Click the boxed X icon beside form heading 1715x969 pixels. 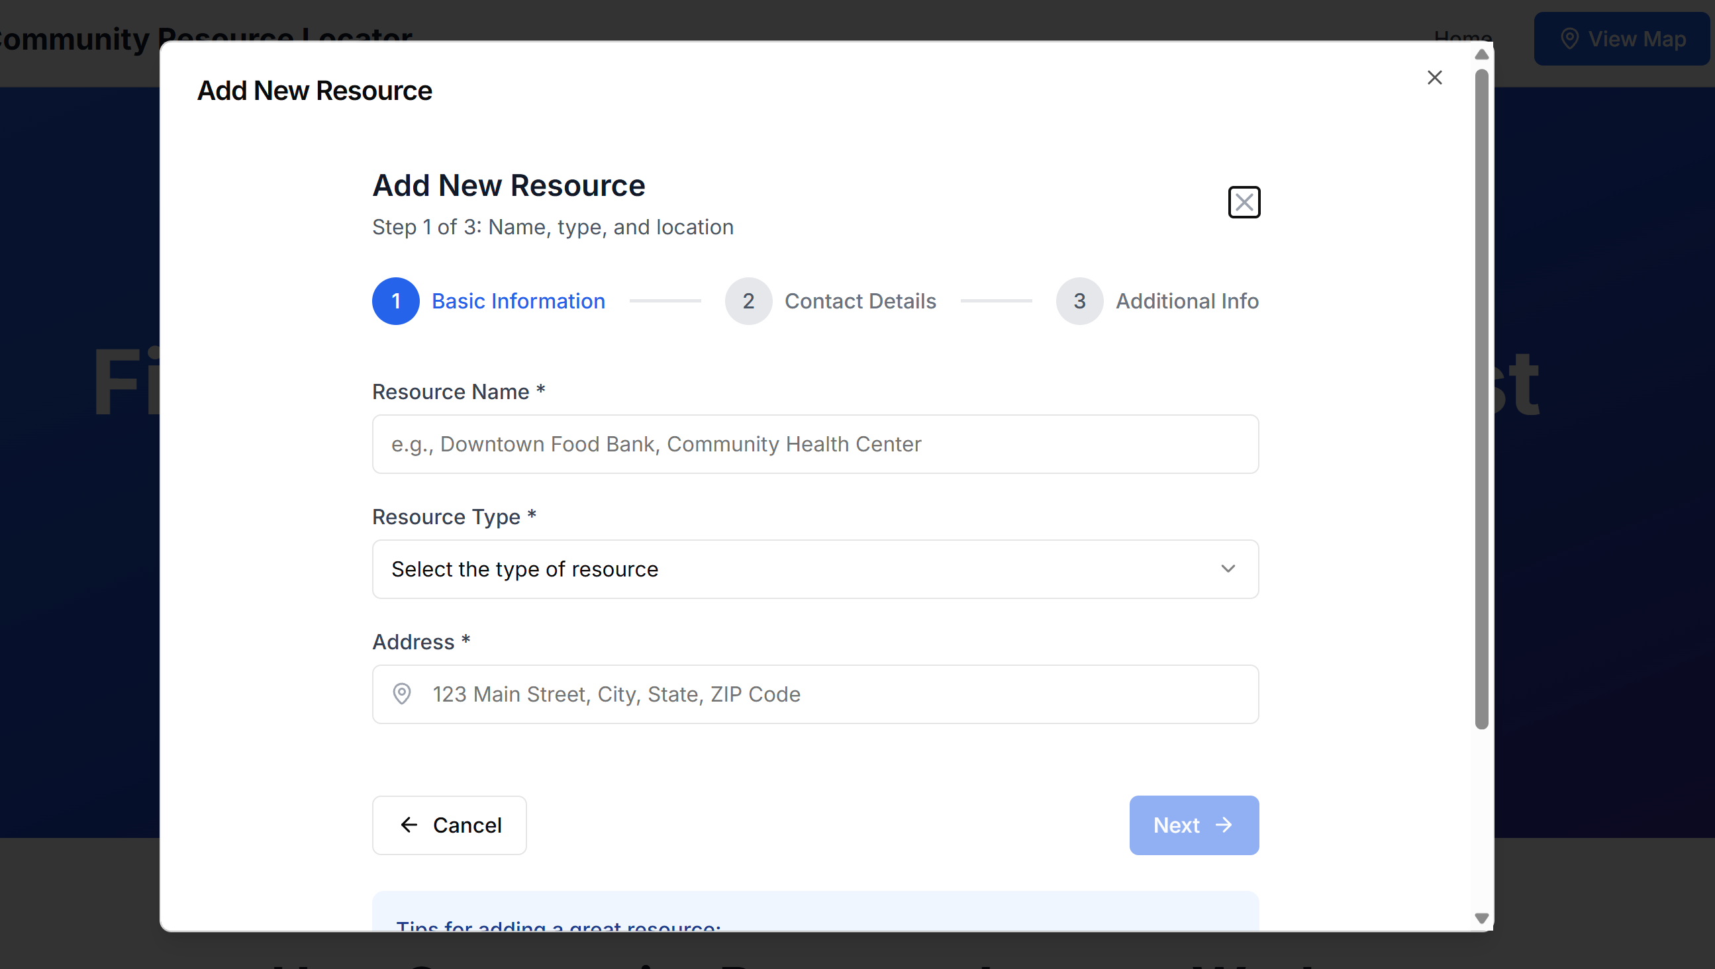point(1244,203)
